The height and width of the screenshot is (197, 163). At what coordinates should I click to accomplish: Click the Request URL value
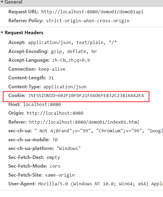(x=92, y=12)
